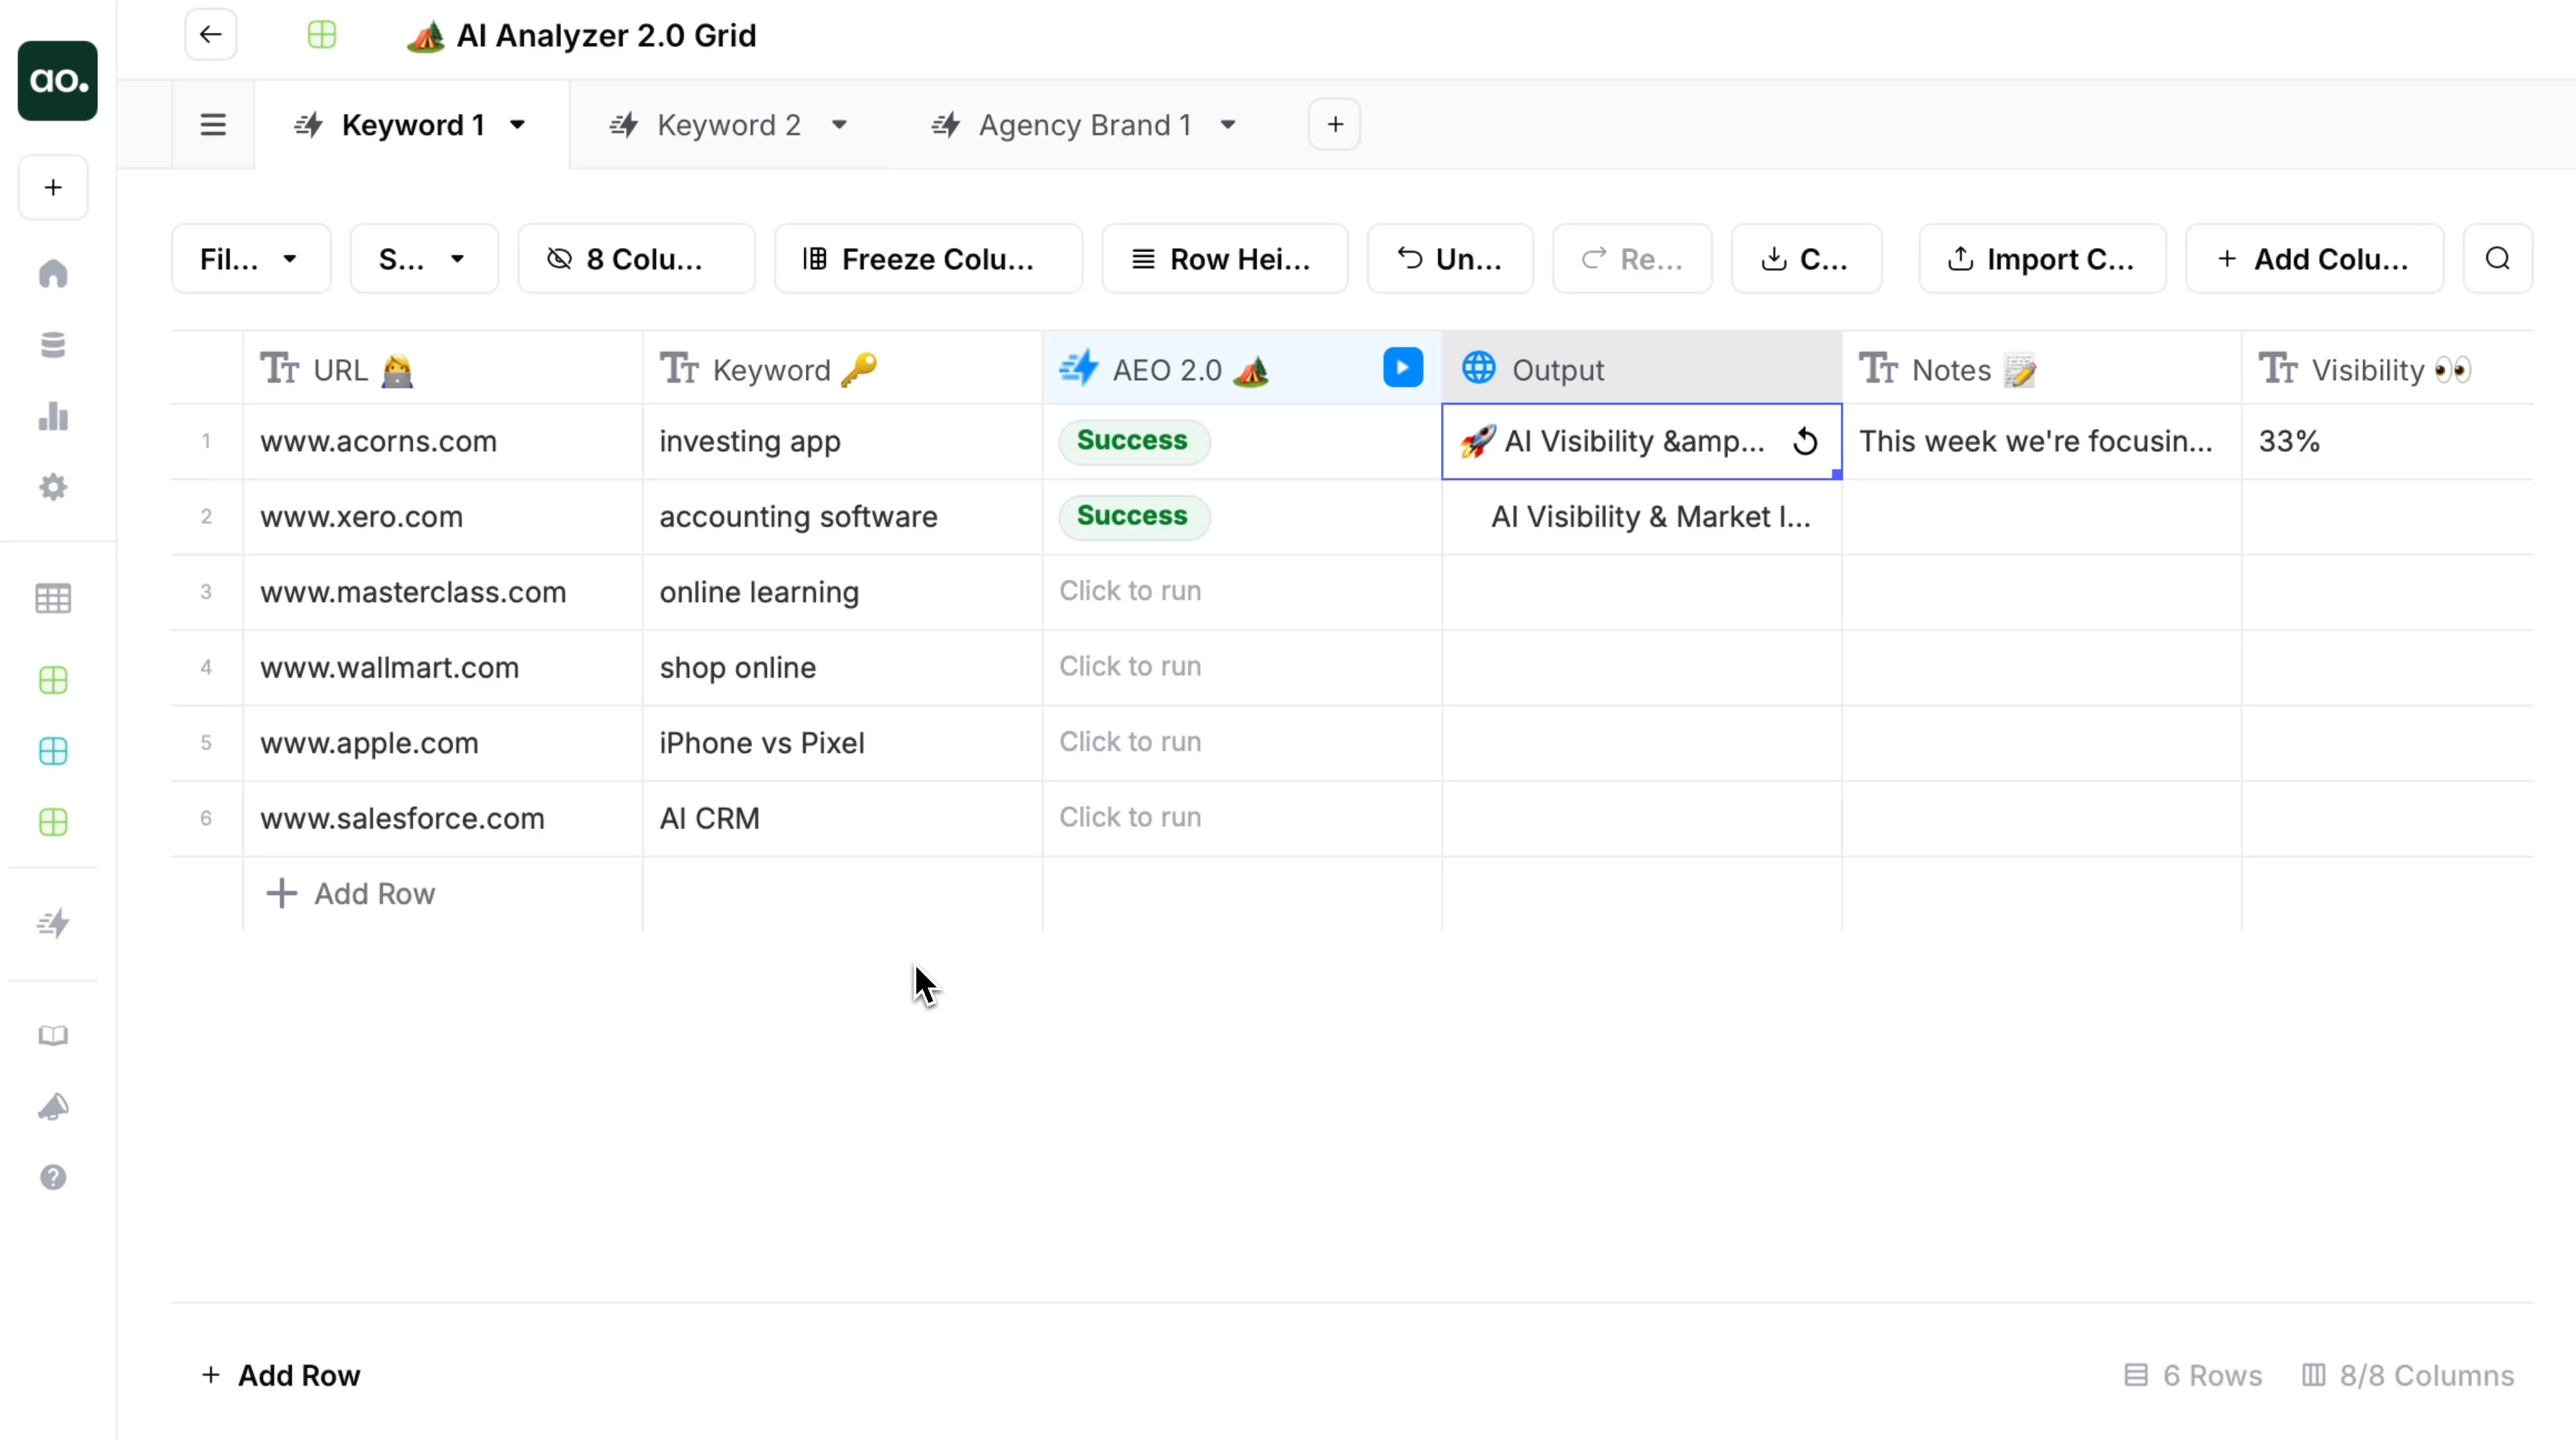The height and width of the screenshot is (1440, 2576).
Task: Add a new tab with plus button
Action: (x=1334, y=125)
